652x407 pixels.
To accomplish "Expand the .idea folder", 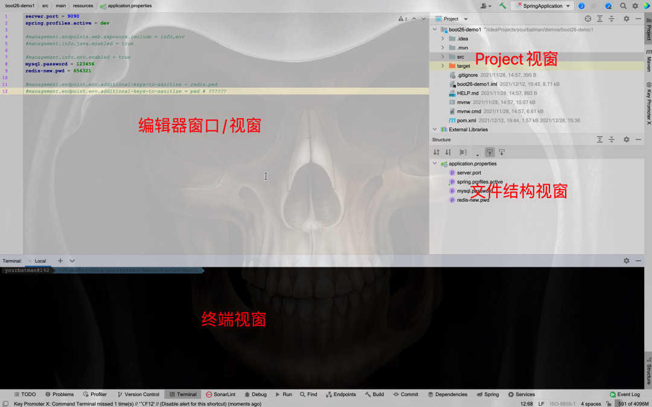I will coord(443,39).
